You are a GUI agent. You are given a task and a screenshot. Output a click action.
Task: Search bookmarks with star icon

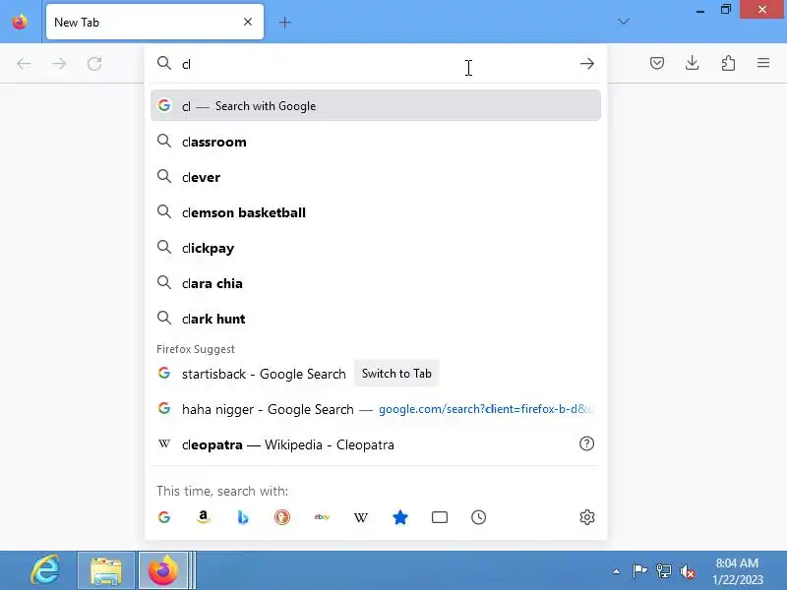400,517
